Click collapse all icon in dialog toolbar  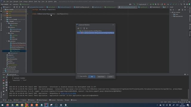coord(87,28)
